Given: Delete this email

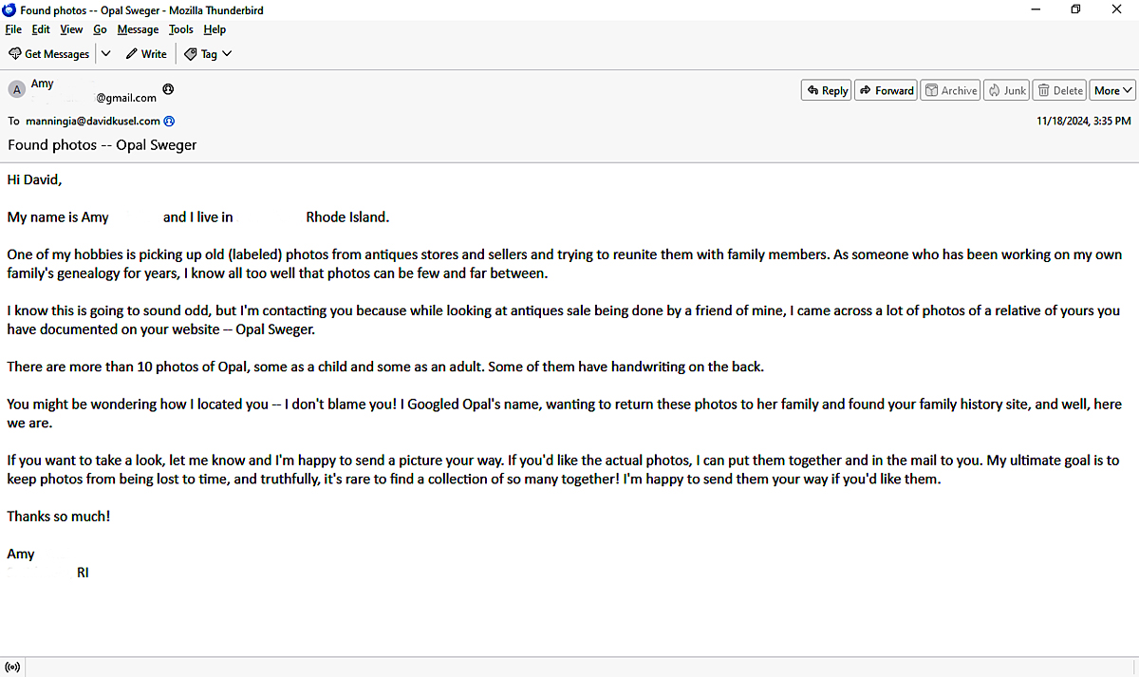Looking at the screenshot, I should point(1059,90).
